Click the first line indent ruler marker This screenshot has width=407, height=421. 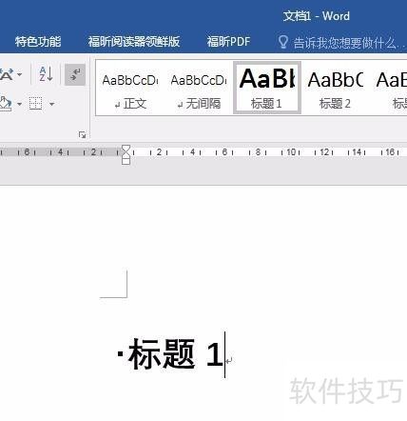(126, 149)
